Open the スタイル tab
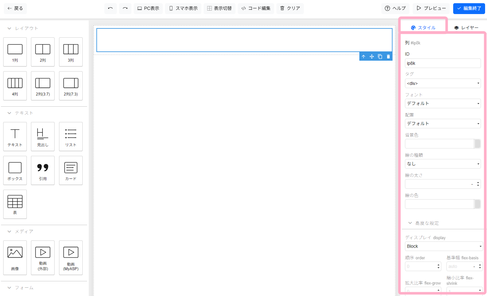 [x=423, y=28]
